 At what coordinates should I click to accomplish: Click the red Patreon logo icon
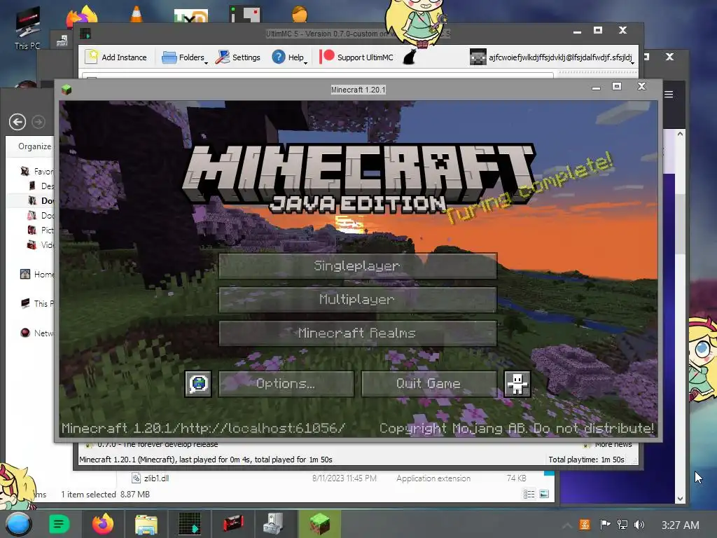(326, 56)
